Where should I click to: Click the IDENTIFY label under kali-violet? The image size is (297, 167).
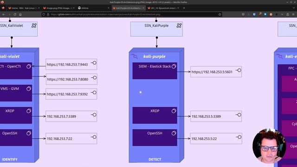pyautogui.click(x=10, y=160)
